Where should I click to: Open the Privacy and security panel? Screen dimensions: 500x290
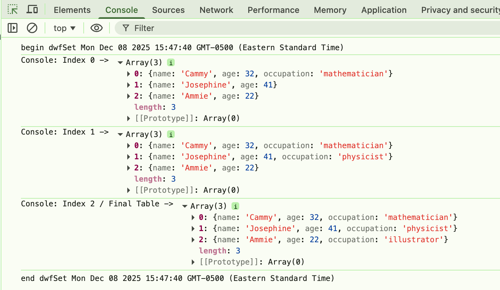pyautogui.click(x=460, y=10)
